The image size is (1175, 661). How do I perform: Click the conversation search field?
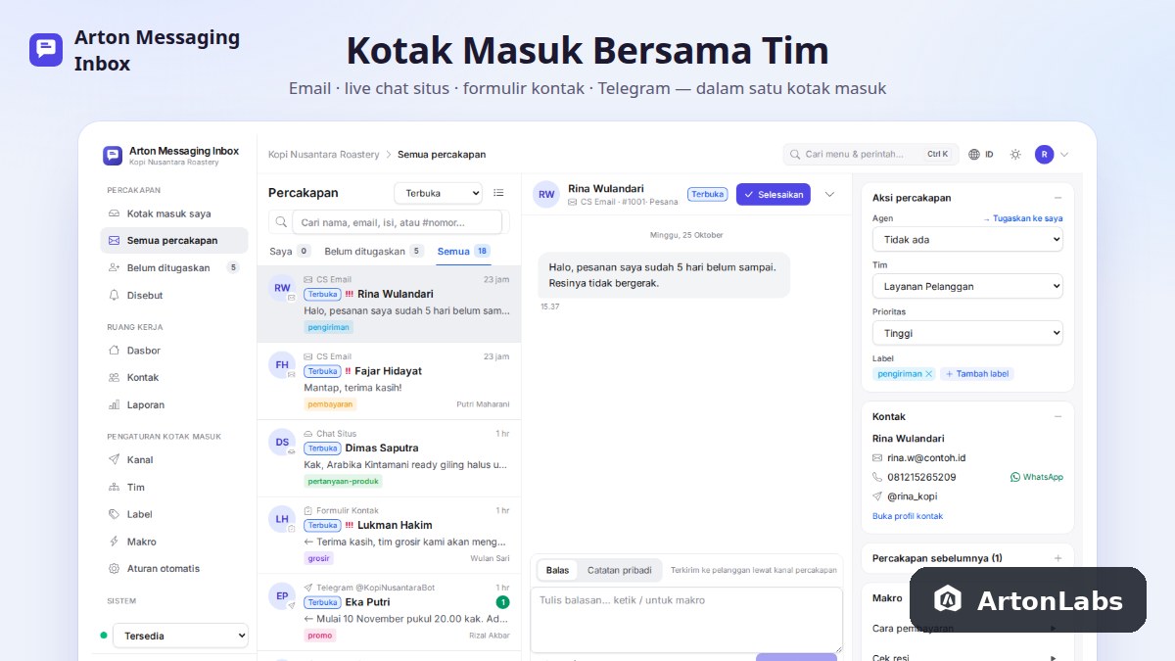pyautogui.click(x=397, y=222)
